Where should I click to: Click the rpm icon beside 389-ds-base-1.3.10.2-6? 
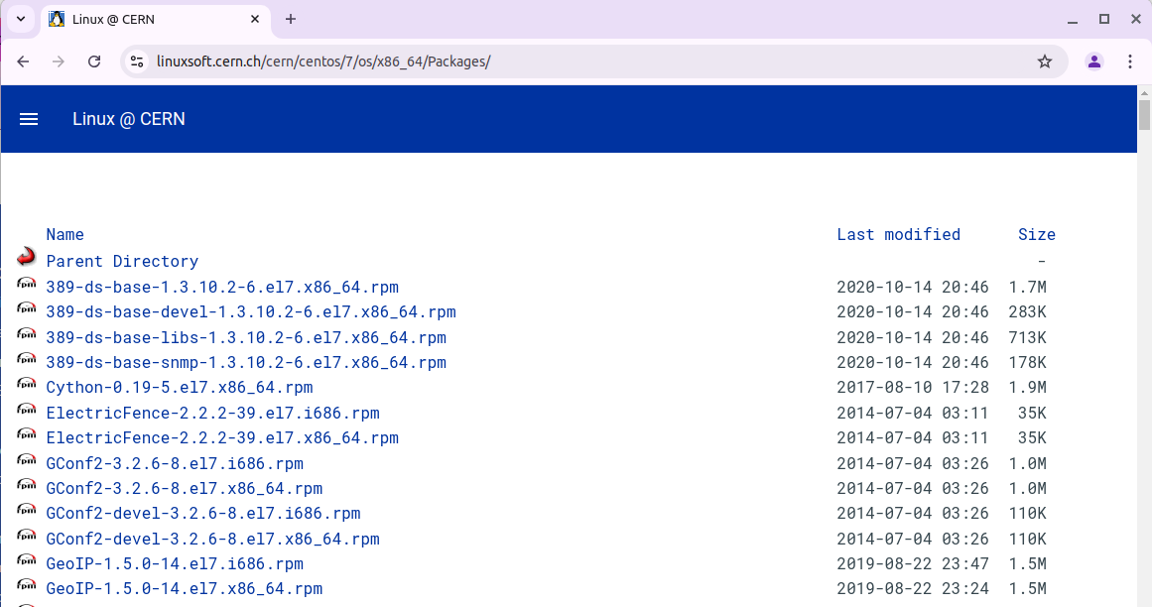[x=27, y=284]
